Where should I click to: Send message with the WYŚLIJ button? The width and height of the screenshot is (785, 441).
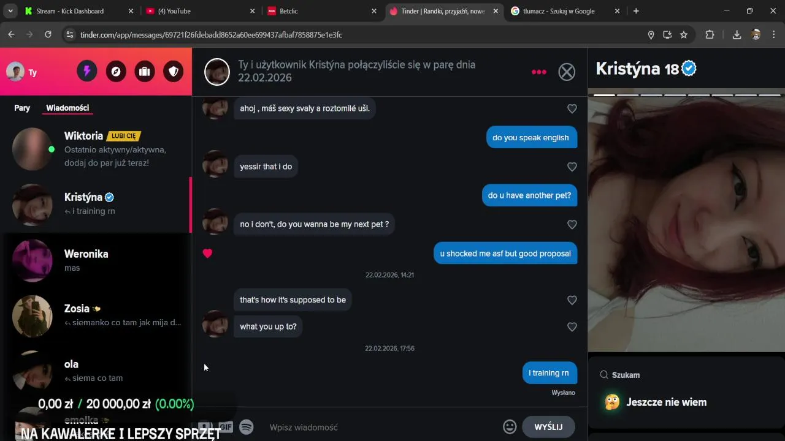coord(548,427)
